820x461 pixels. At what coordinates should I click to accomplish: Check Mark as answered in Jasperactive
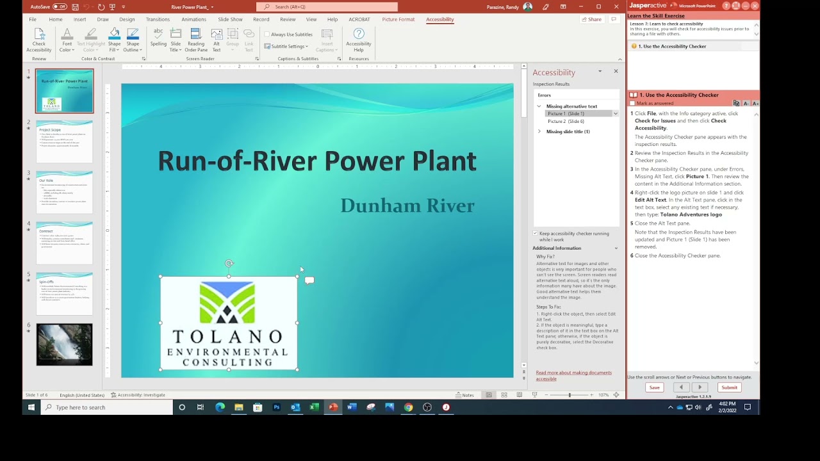(632, 103)
